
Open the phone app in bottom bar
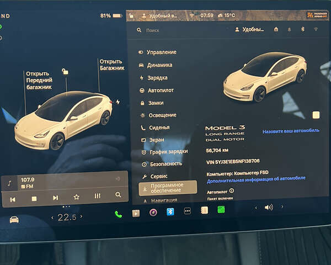point(118,214)
